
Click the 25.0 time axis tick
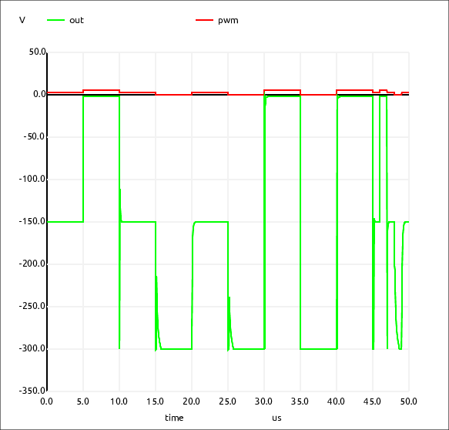click(x=228, y=401)
